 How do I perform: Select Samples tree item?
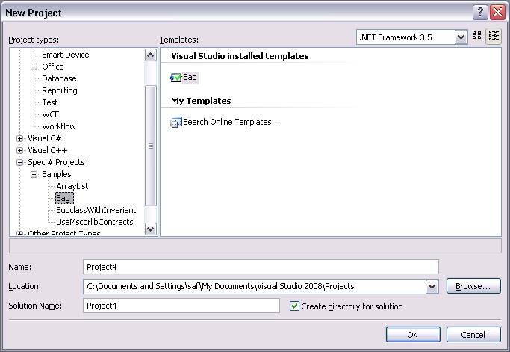pyautogui.click(x=56, y=175)
